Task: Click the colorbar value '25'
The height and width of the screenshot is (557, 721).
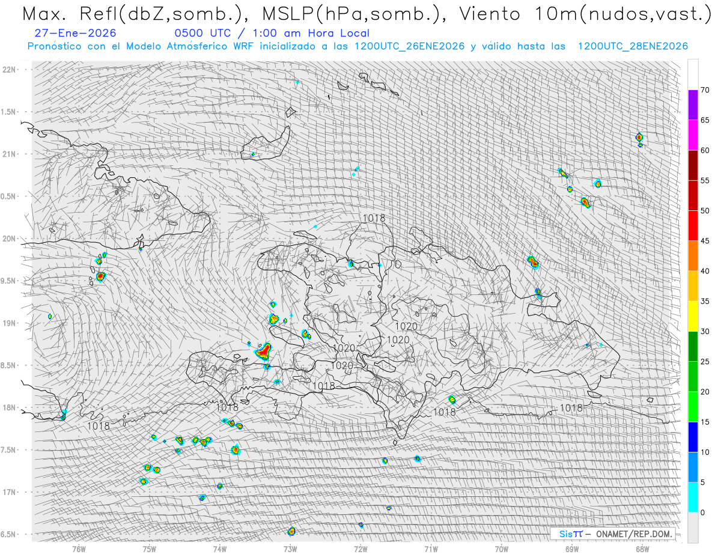Action: click(x=705, y=361)
